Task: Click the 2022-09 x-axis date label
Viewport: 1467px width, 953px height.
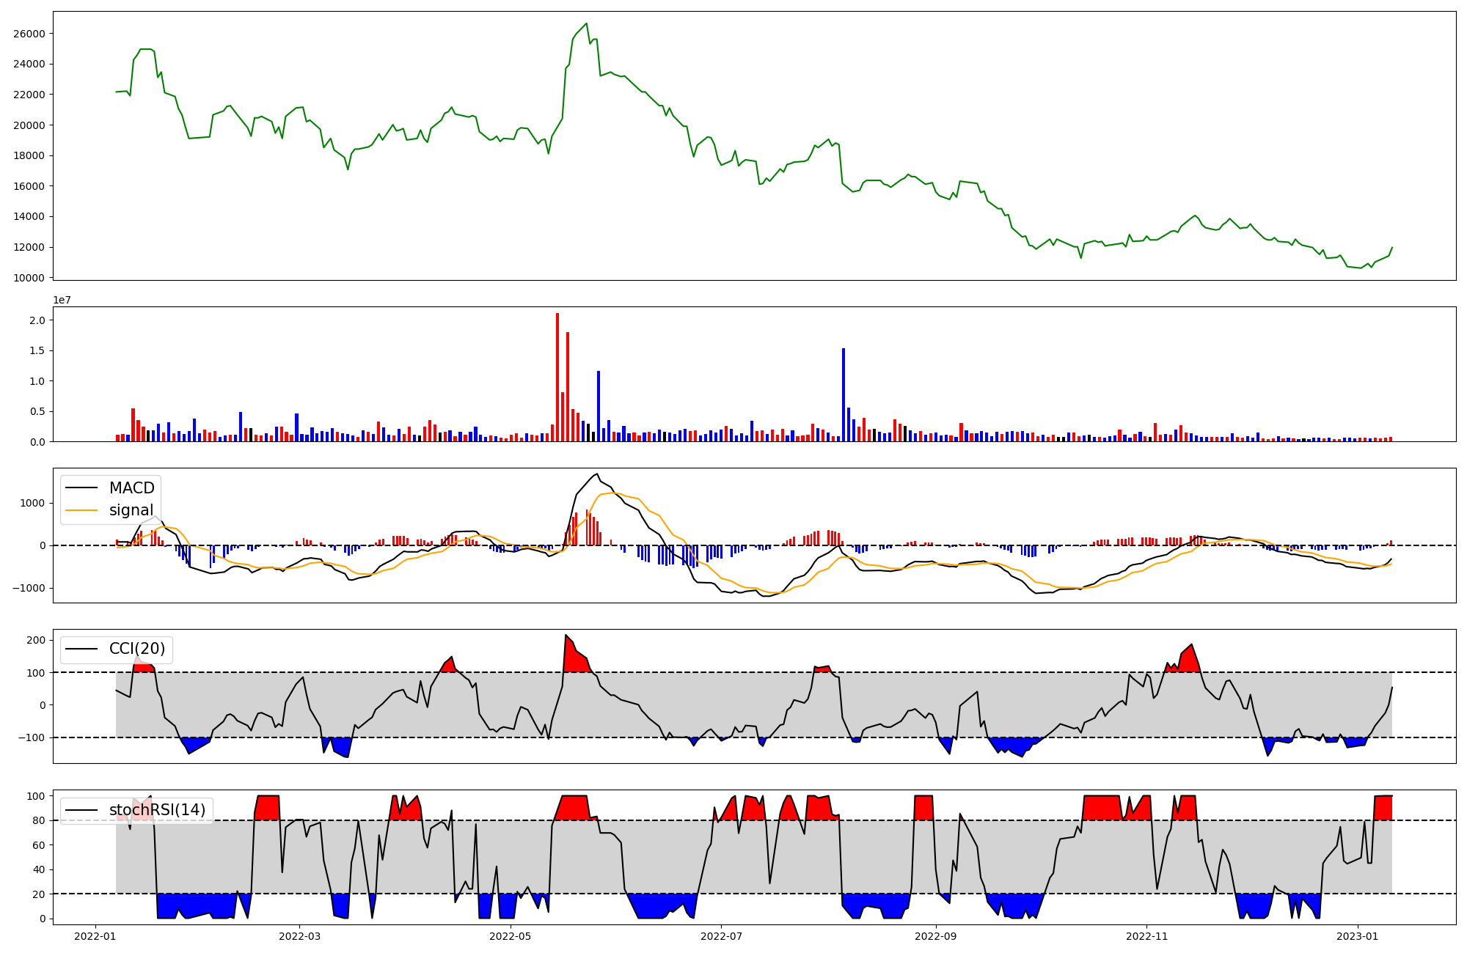Action: [936, 936]
